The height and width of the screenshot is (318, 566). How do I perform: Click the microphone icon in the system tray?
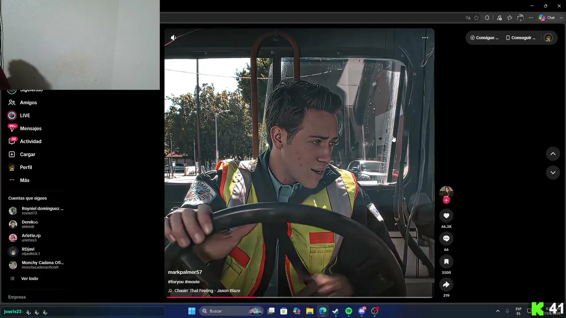coord(507,311)
